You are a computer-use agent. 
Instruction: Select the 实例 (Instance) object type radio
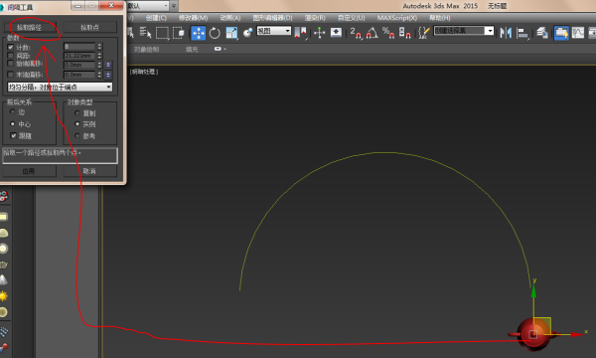pyautogui.click(x=77, y=123)
